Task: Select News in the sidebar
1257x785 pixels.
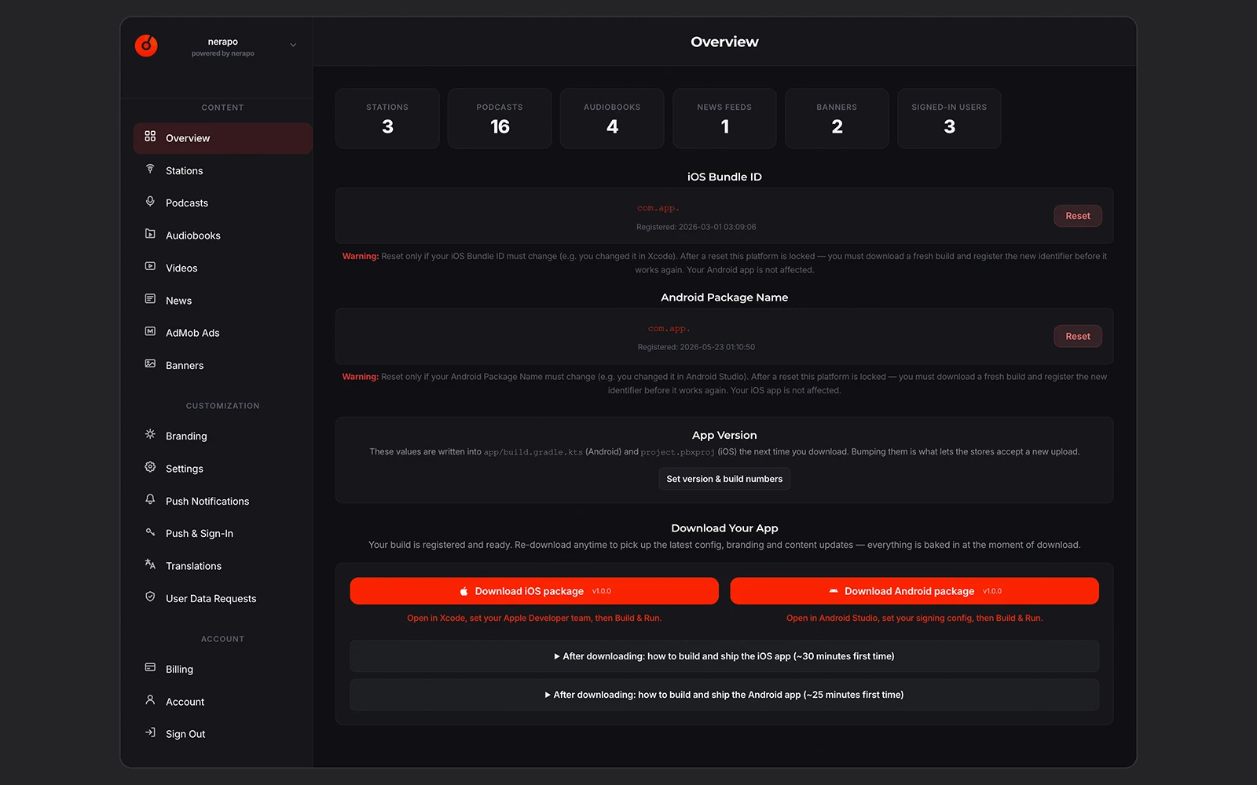Action: 222,301
